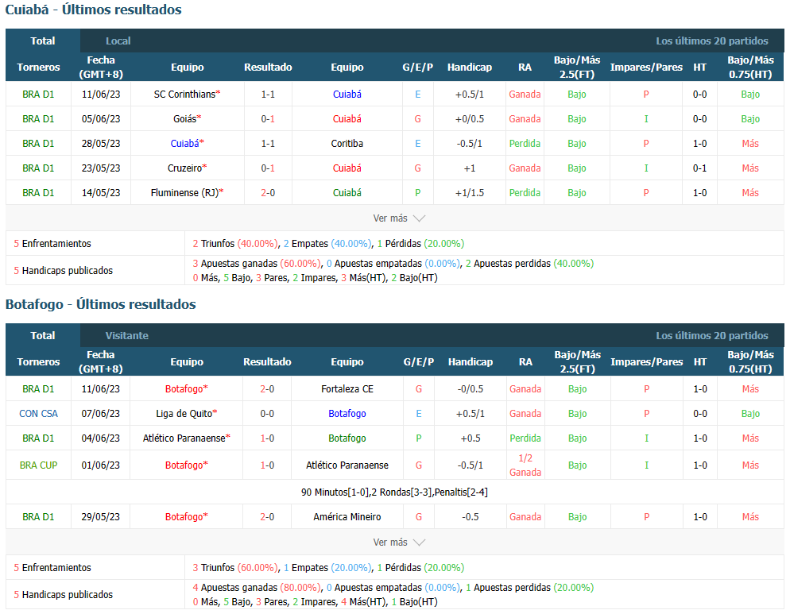Screen dimensions: 790x614
Task: Click Cuiabá in the 11/06/23 Corinthians row
Action: pyautogui.click(x=347, y=95)
